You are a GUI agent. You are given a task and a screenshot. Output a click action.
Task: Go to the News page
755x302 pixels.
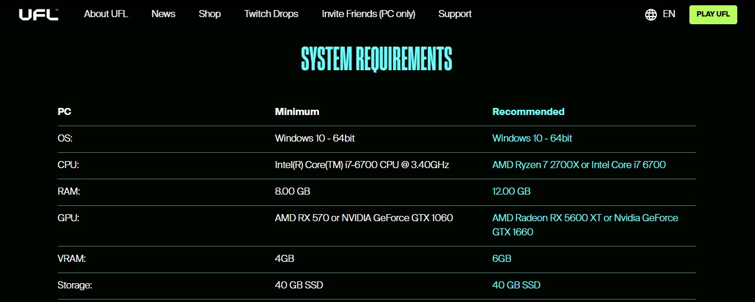point(163,14)
